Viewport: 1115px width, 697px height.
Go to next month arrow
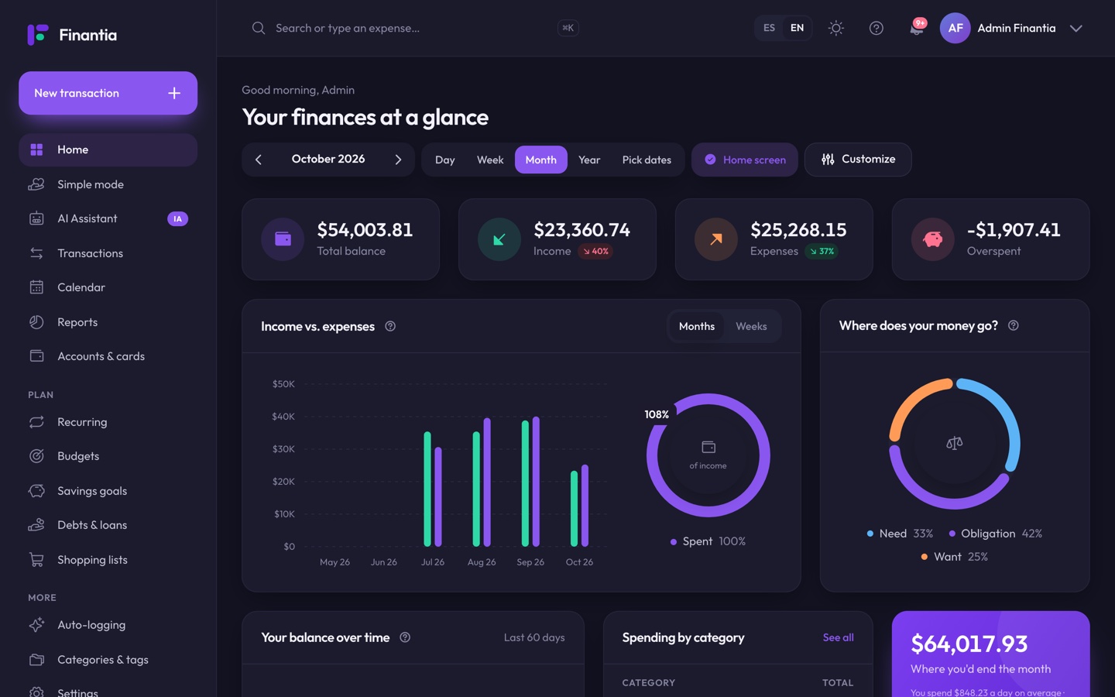(398, 160)
